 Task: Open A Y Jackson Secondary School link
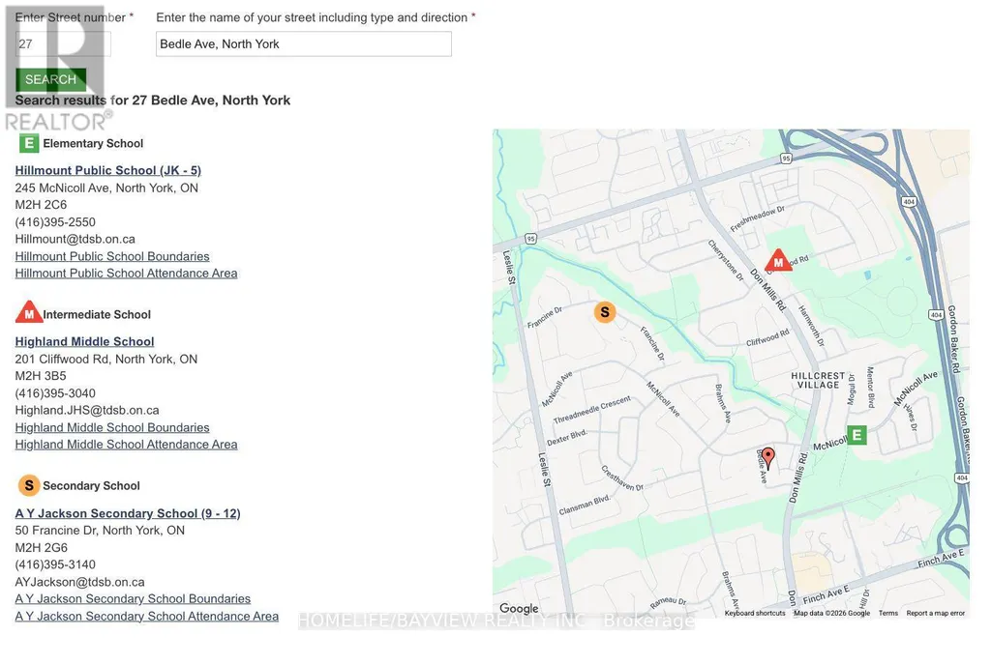[x=128, y=513]
